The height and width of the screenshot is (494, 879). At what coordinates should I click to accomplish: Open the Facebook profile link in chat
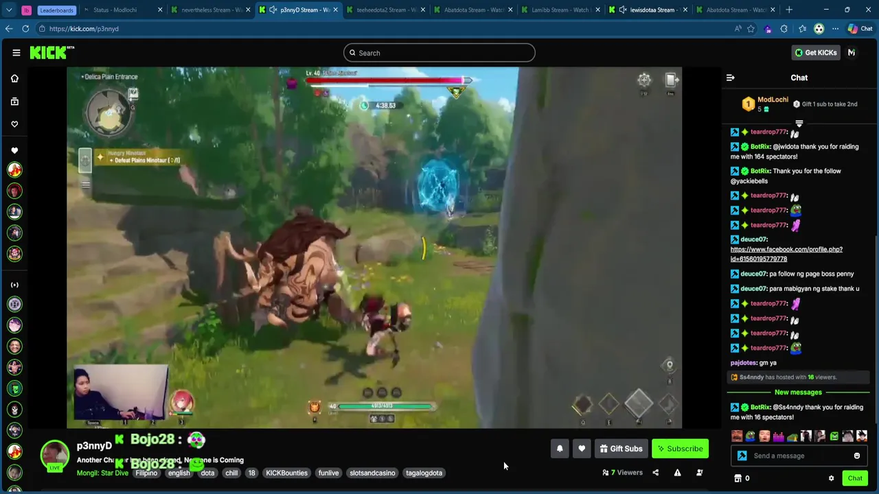786,255
